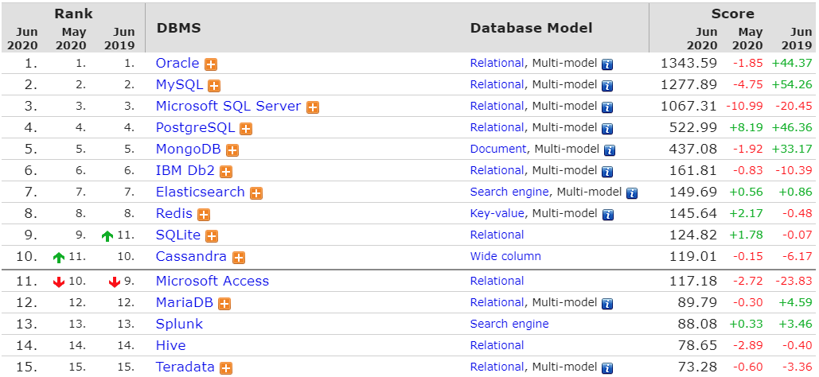This screenshot has height=377, width=819.
Task: Click the Wide column link for Cassandra
Action: [x=505, y=256]
